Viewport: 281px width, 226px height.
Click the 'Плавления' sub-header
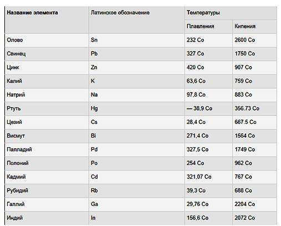(x=200, y=27)
